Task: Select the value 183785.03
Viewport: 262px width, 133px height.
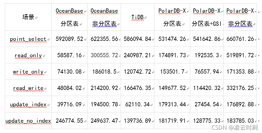Action: pos(240,121)
